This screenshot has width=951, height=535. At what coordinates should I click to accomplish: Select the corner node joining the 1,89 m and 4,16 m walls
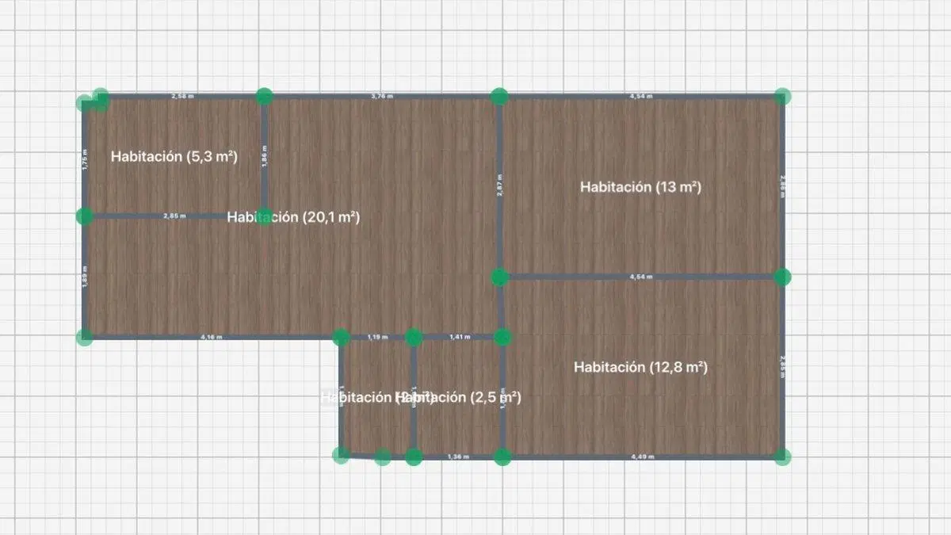[x=85, y=338]
